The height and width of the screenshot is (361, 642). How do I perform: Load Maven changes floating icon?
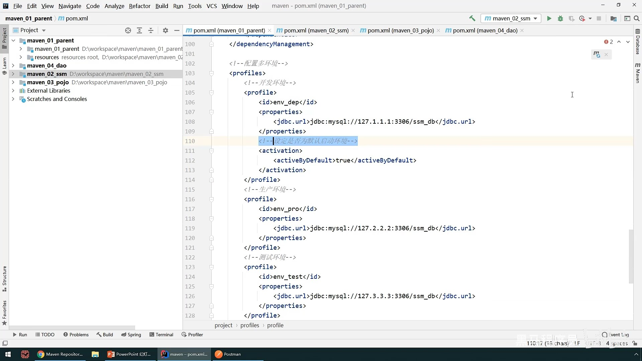(597, 54)
